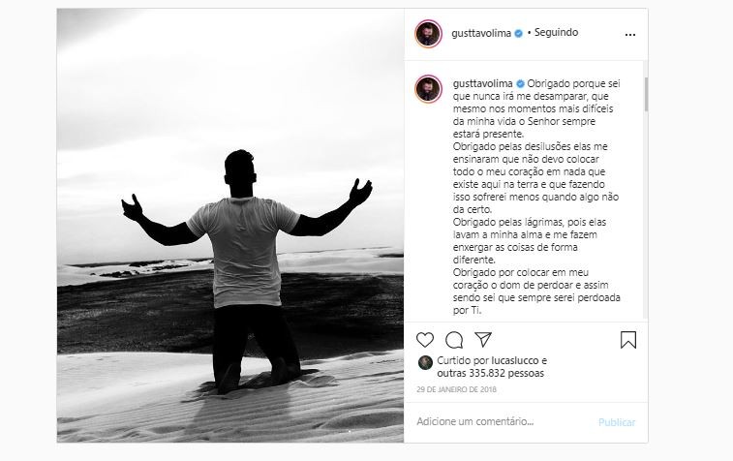The width and height of the screenshot is (733, 461).
Task: Click the caption scrollbar thumb
Action: coord(646,94)
